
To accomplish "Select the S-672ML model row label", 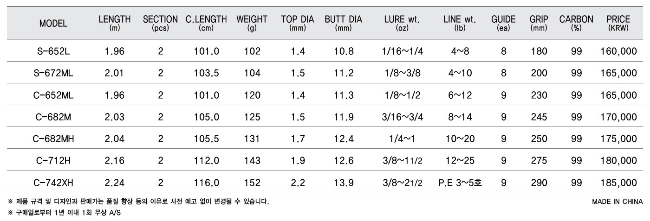I will click(53, 73).
